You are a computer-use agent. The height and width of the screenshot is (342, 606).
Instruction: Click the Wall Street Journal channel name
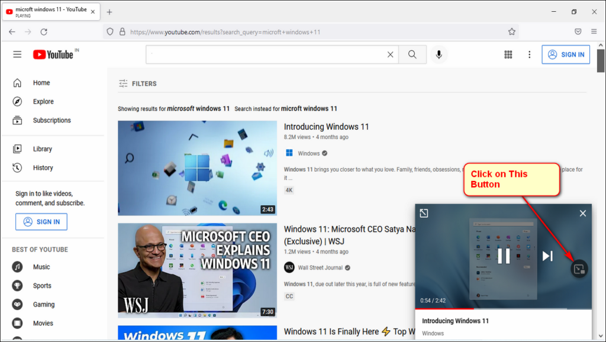320,267
